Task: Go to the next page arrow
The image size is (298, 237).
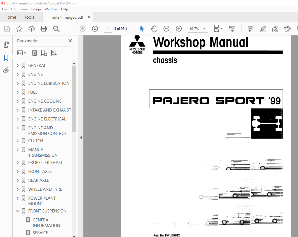Action: pos(95,29)
